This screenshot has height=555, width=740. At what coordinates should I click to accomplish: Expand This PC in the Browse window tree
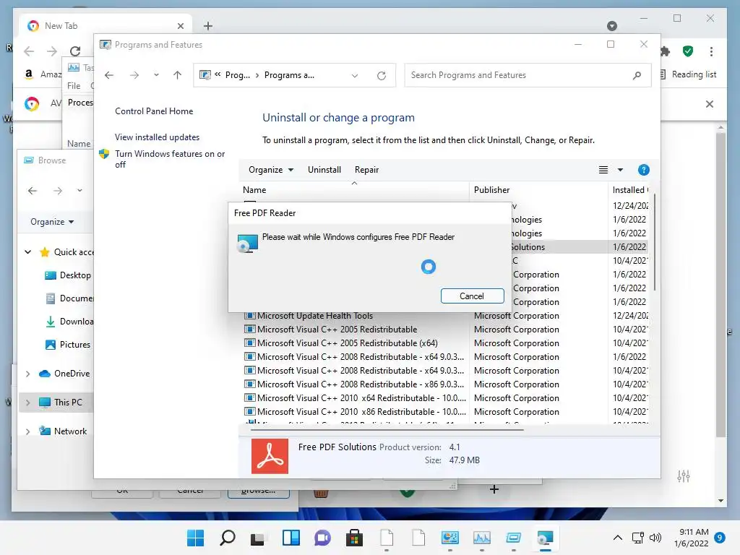click(28, 403)
